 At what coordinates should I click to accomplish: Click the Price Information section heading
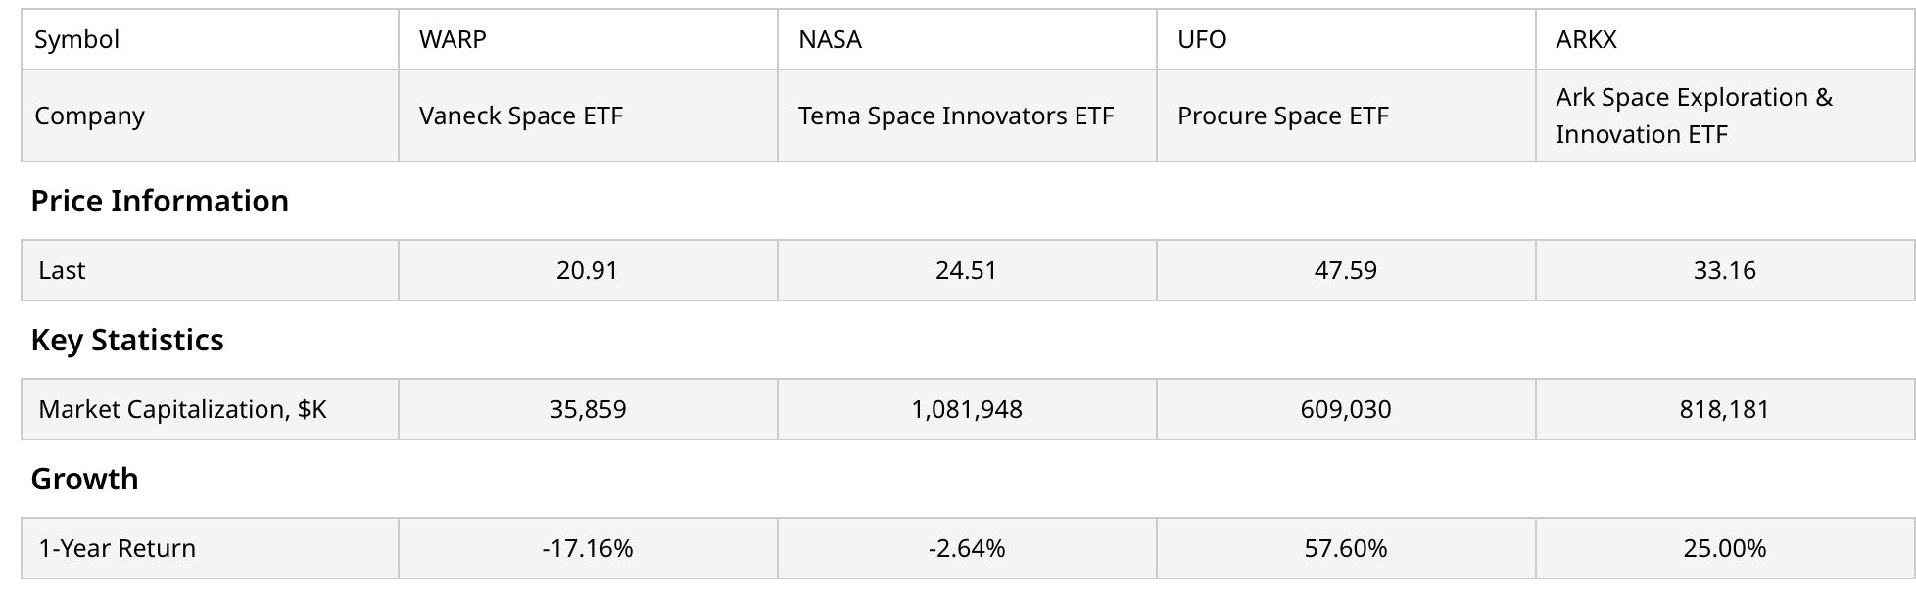click(160, 201)
